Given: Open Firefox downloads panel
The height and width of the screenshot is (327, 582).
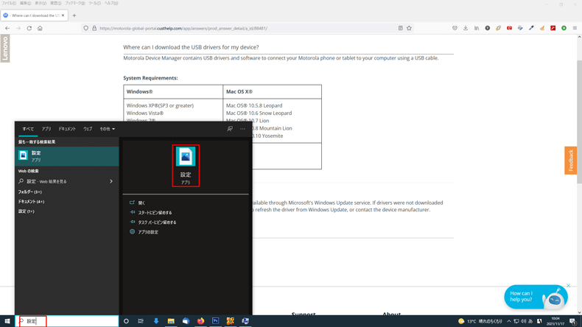Looking at the screenshot, I should pyautogui.click(x=466, y=28).
